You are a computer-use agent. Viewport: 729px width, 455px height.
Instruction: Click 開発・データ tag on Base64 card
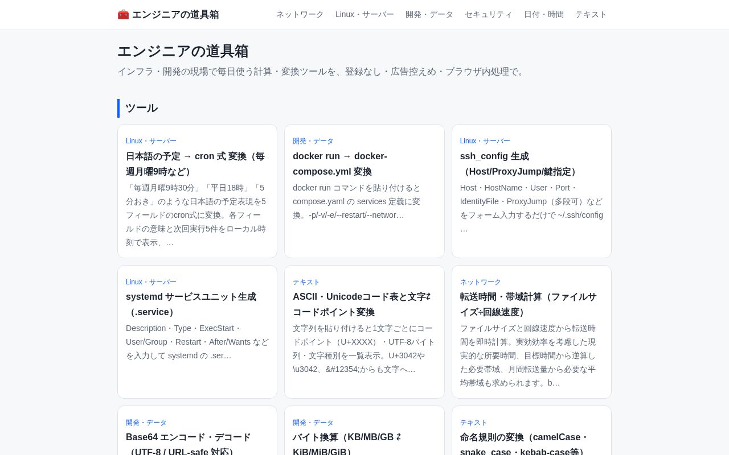[x=146, y=423]
